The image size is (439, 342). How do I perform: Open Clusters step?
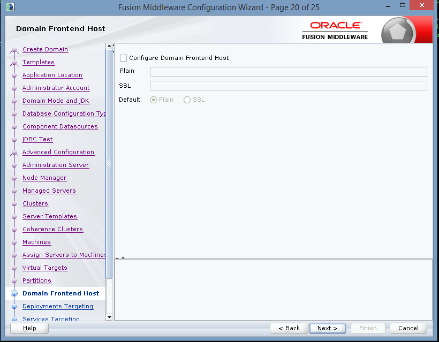35,204
